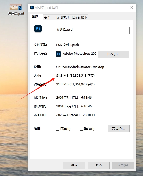Click the dialog title 处理后.psd 属性
Viewport: 143px width, 176px height.
[47, 8]
